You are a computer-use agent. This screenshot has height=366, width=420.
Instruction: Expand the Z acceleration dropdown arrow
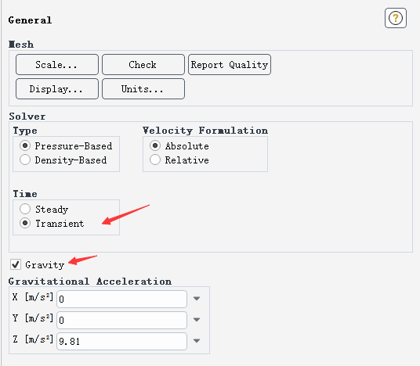[x=197, y=341]
